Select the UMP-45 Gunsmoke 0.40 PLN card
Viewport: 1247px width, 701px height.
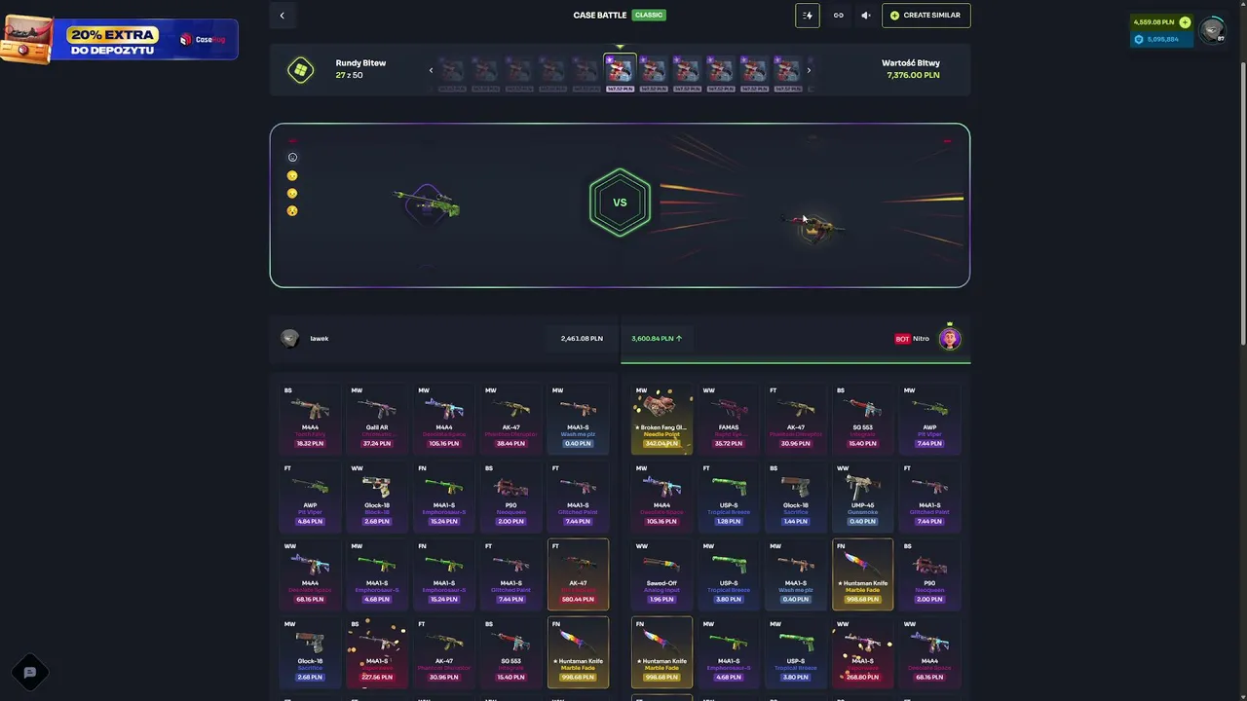(x=863, y=495)
